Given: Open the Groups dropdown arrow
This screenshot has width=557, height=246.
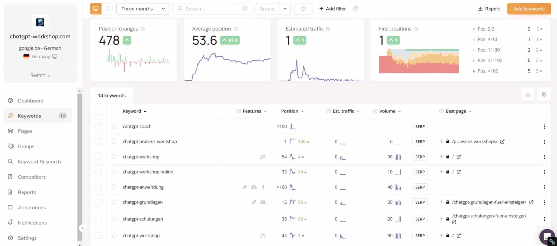Looking at the screenshot, I should (285, 9).
